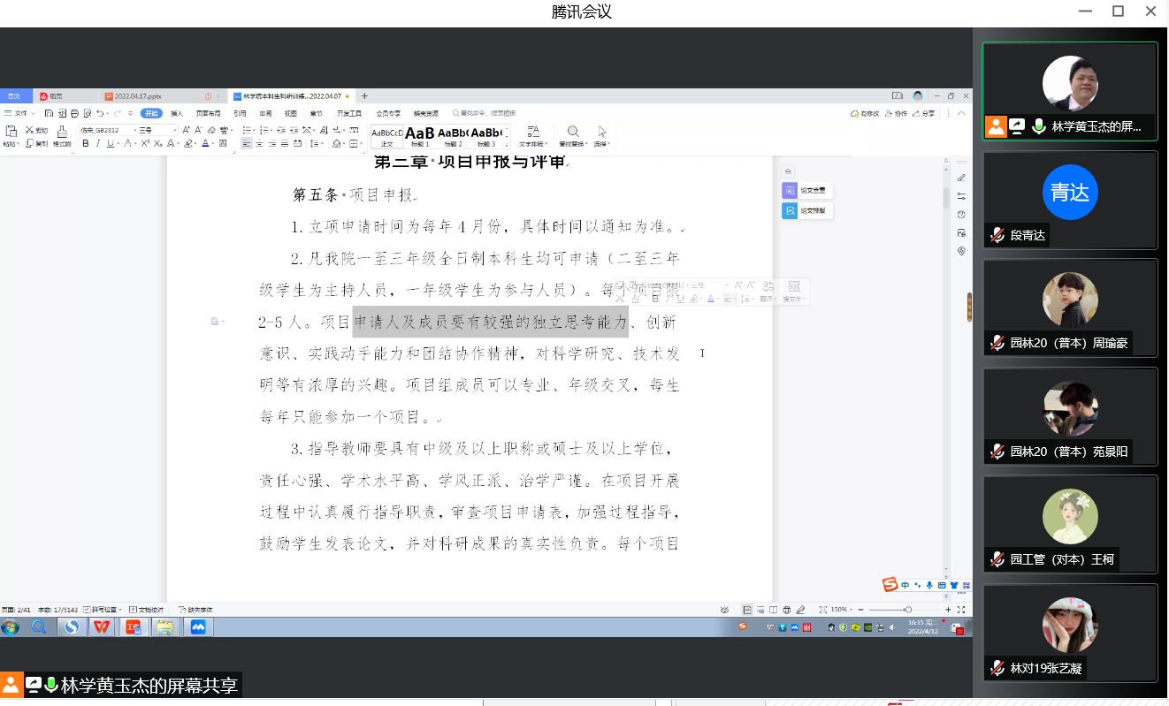The height and width of the screenshot is (706, 1169).
Task: Switch to the 2022.04.17.pptx document tab
Action: [141, 95]
